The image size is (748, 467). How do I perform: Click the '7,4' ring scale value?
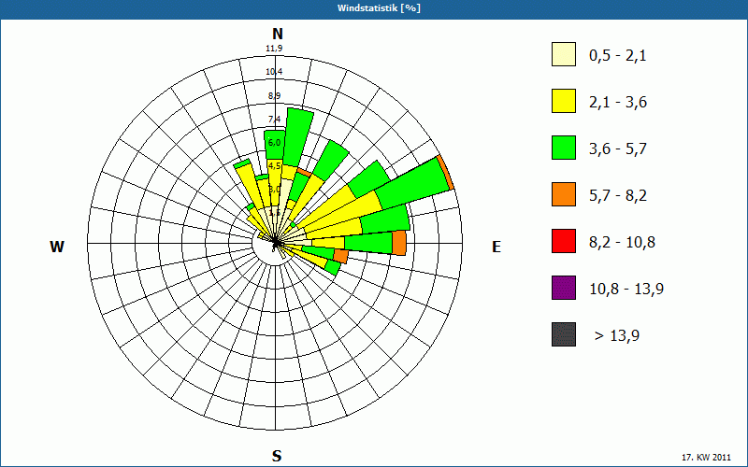(274, 120)
